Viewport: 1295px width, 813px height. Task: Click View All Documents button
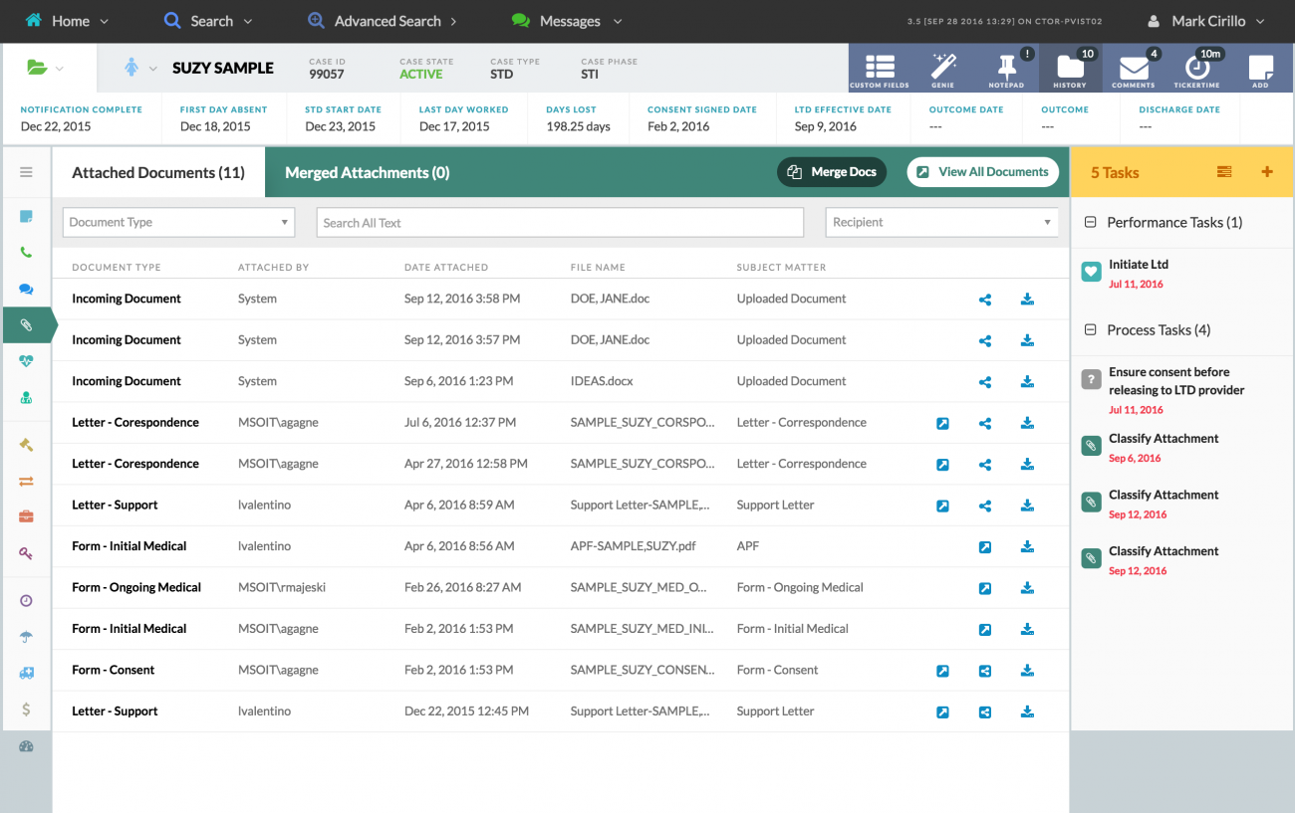(982, 172)
